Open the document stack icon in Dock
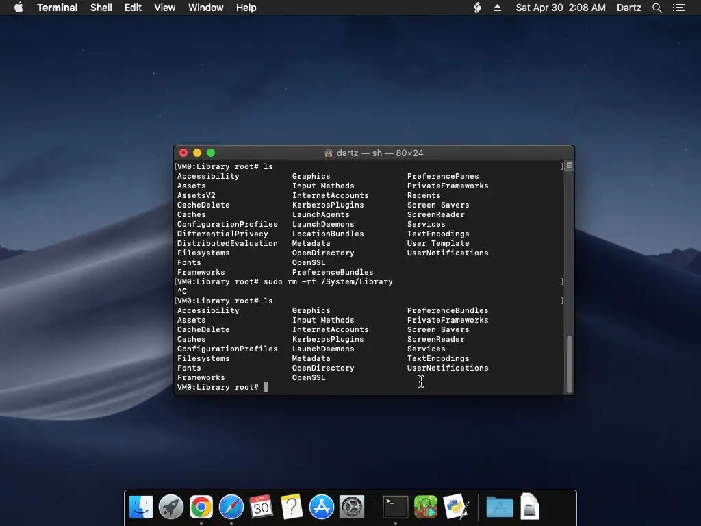 pyautogui.click(x=530, y=506)
